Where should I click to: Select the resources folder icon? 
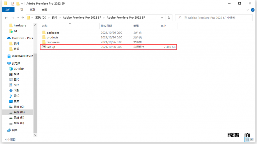click(x=44, y=42)
